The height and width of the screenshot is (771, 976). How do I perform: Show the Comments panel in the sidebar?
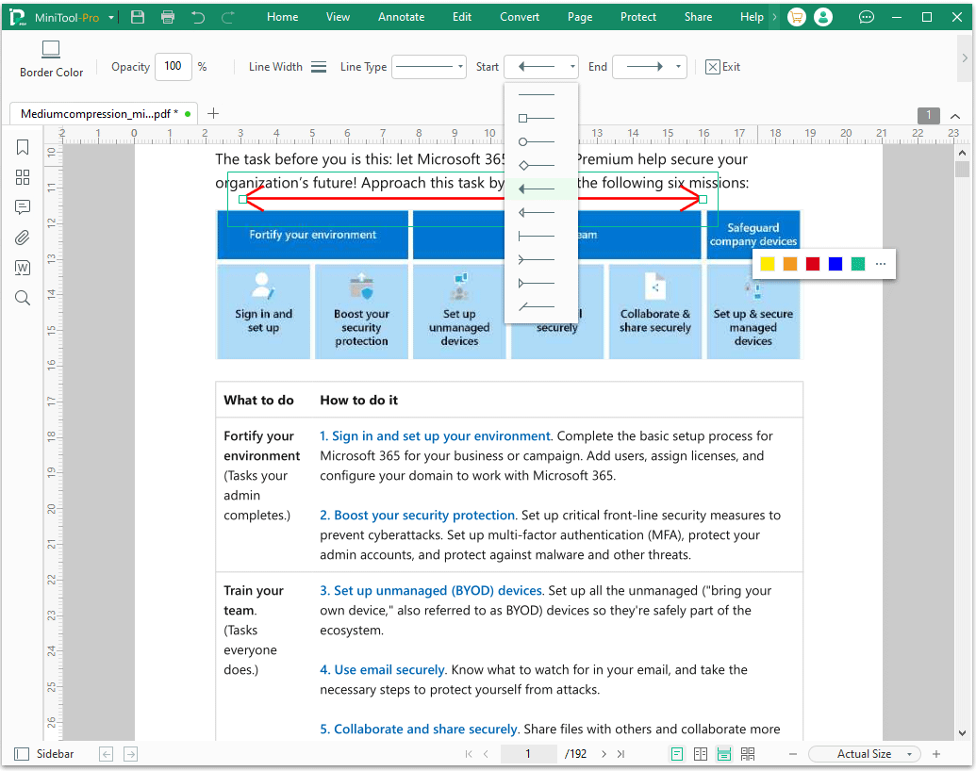click(23, 207)
